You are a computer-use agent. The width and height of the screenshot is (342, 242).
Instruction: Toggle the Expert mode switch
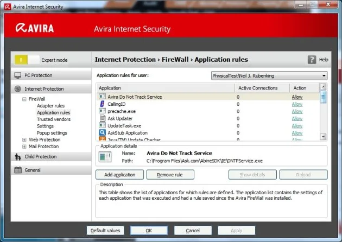[x=27, y=60]
